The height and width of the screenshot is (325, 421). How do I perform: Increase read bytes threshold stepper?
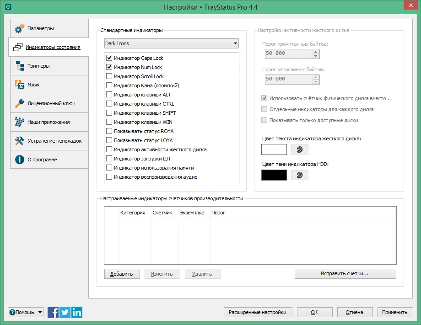316,52
